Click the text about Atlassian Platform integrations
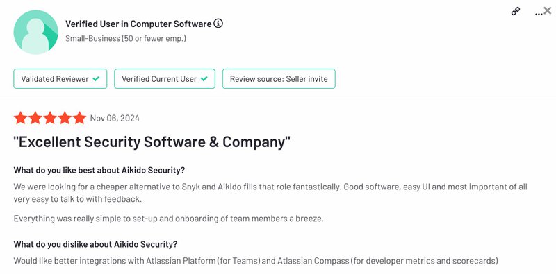The image size is (556, 274). pos(256,262)
